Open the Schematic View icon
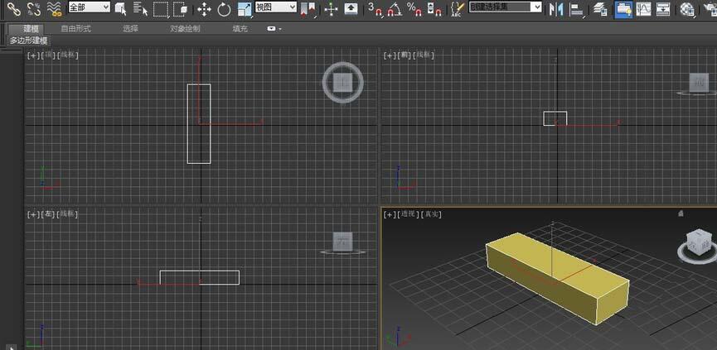 [663, 8]
